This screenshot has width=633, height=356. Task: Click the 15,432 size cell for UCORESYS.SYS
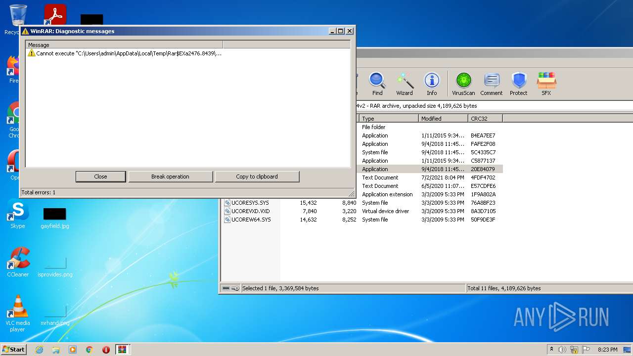tap(308, 203)
